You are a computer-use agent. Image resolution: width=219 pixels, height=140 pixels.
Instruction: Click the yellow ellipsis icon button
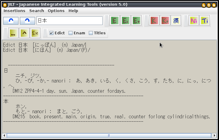coord(13,33)
